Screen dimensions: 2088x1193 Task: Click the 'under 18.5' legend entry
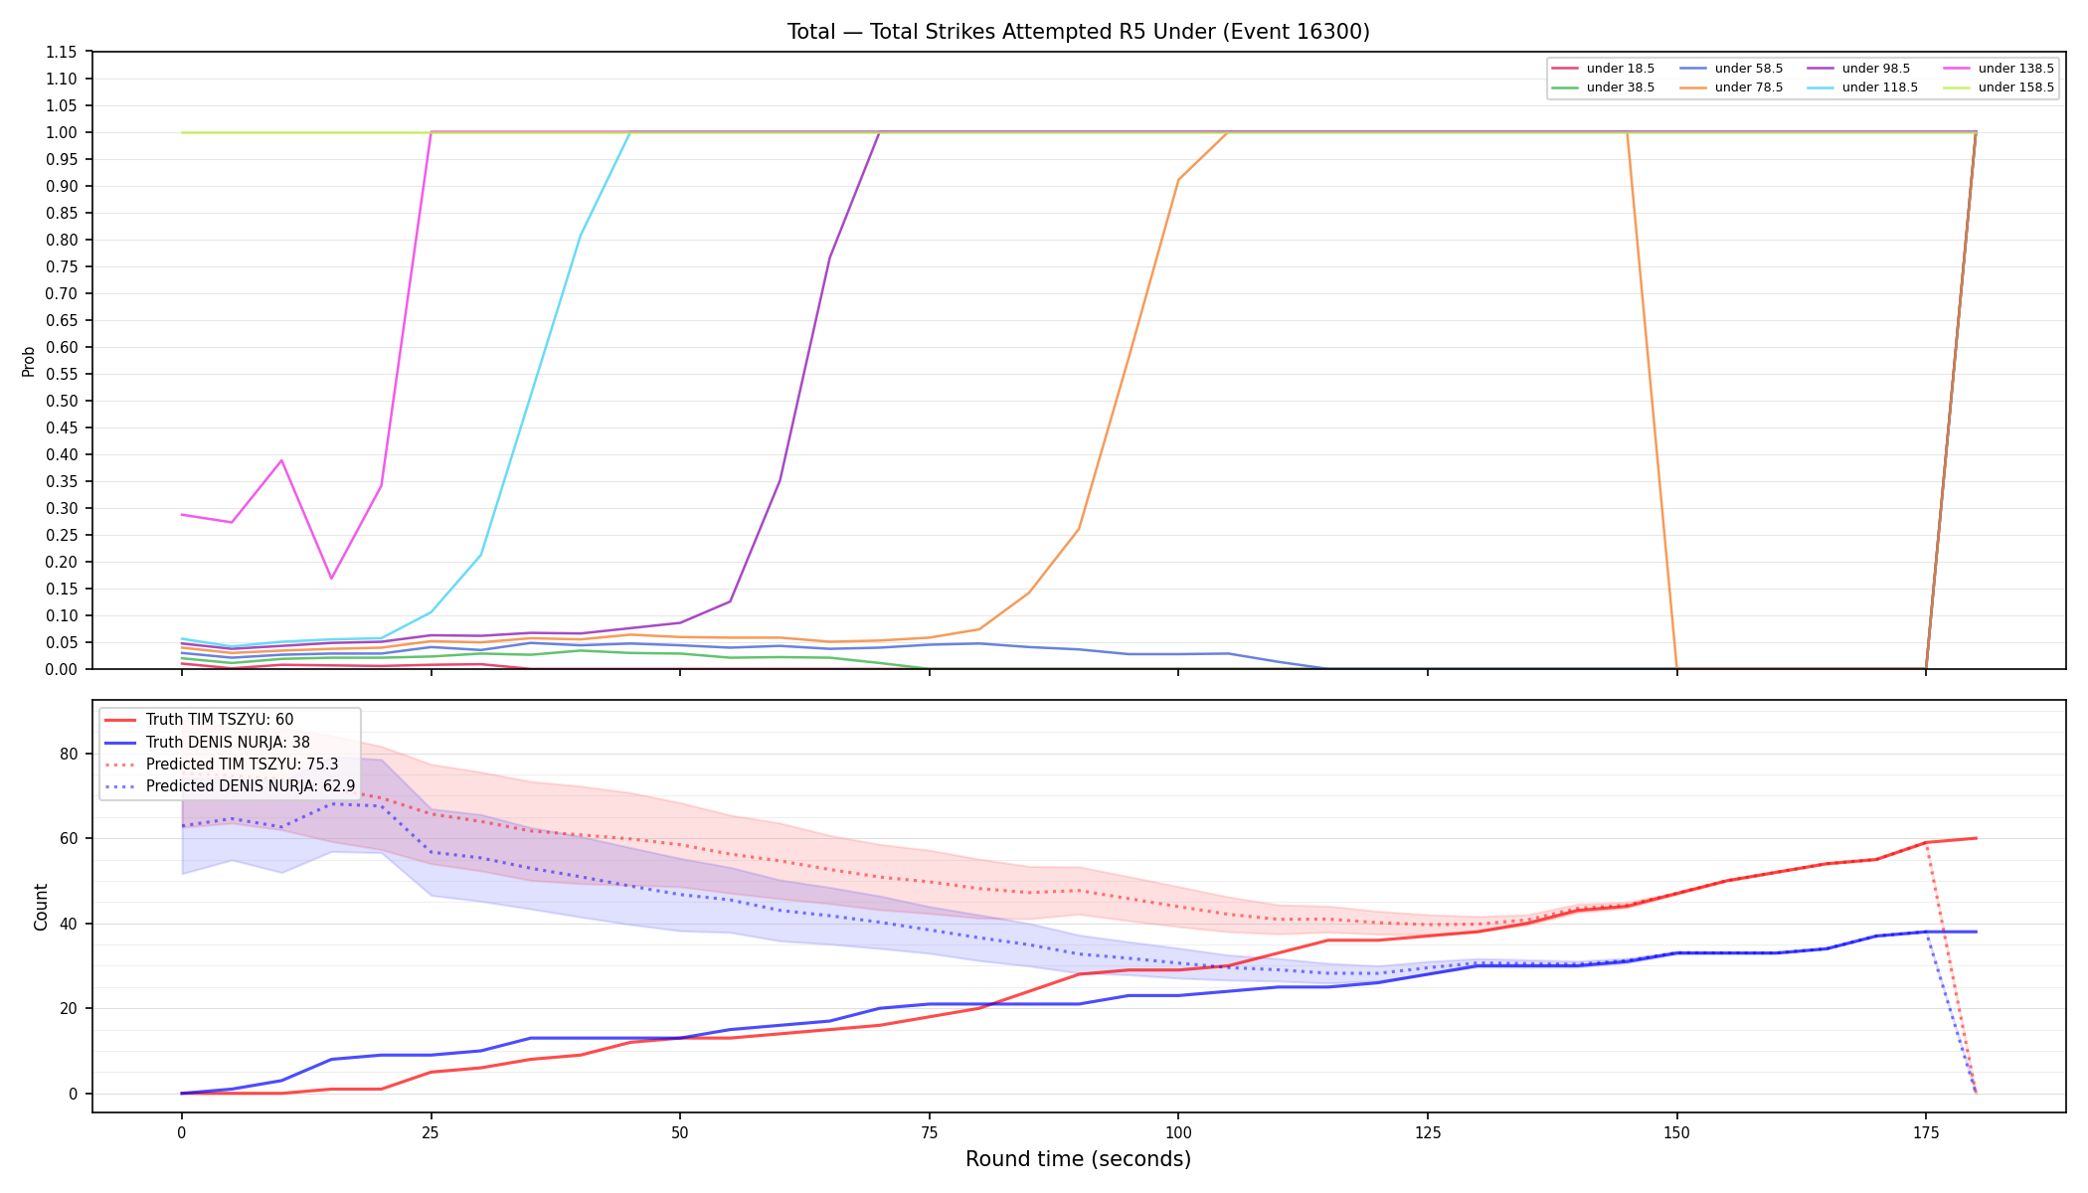1603,69
